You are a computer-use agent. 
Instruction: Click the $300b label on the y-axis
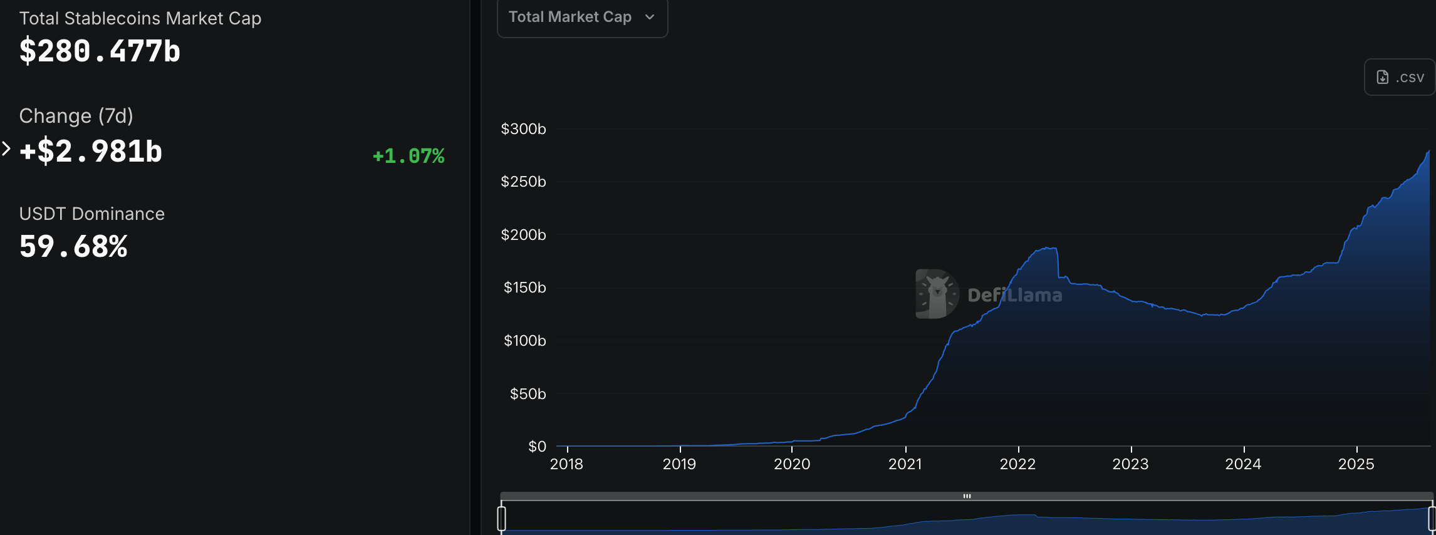click(523, 129)
